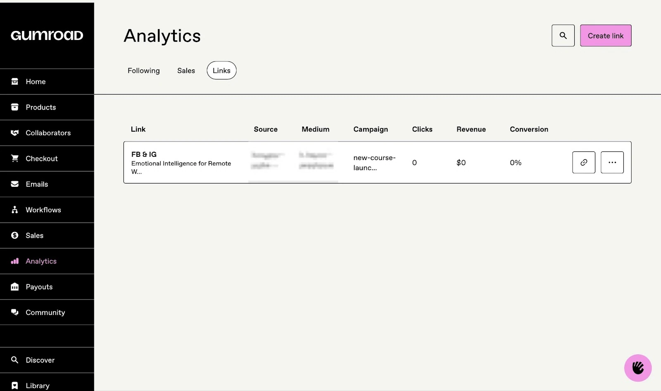Screen dimensions: 661x391
Task: Open the Emails section
Action: (47, 184)
